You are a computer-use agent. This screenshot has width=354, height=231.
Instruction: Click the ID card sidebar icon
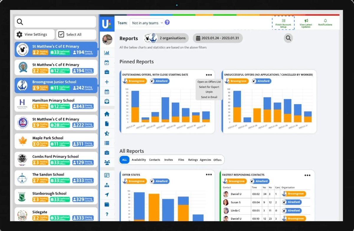click(x=107, y=175)
